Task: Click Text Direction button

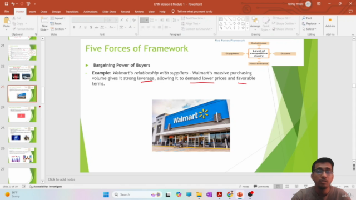Action: click(193, 18)
